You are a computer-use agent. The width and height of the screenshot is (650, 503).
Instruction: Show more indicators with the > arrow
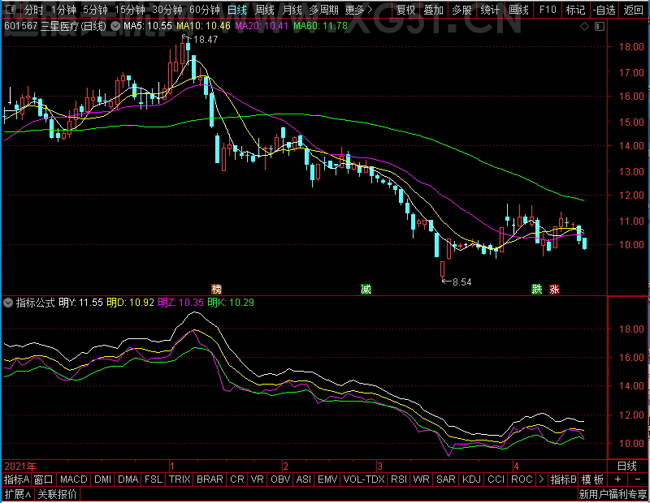click(541, 479)
